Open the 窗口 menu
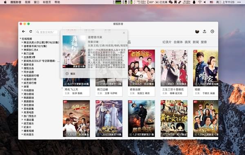The height and width of the screenshot is (155, 245). pyautogui.click(x=37, y=2)
